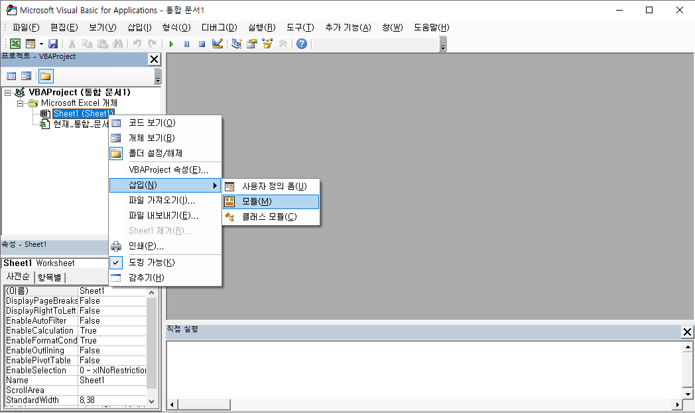Open the Project Explorer toolbar icon

[237, 44]
